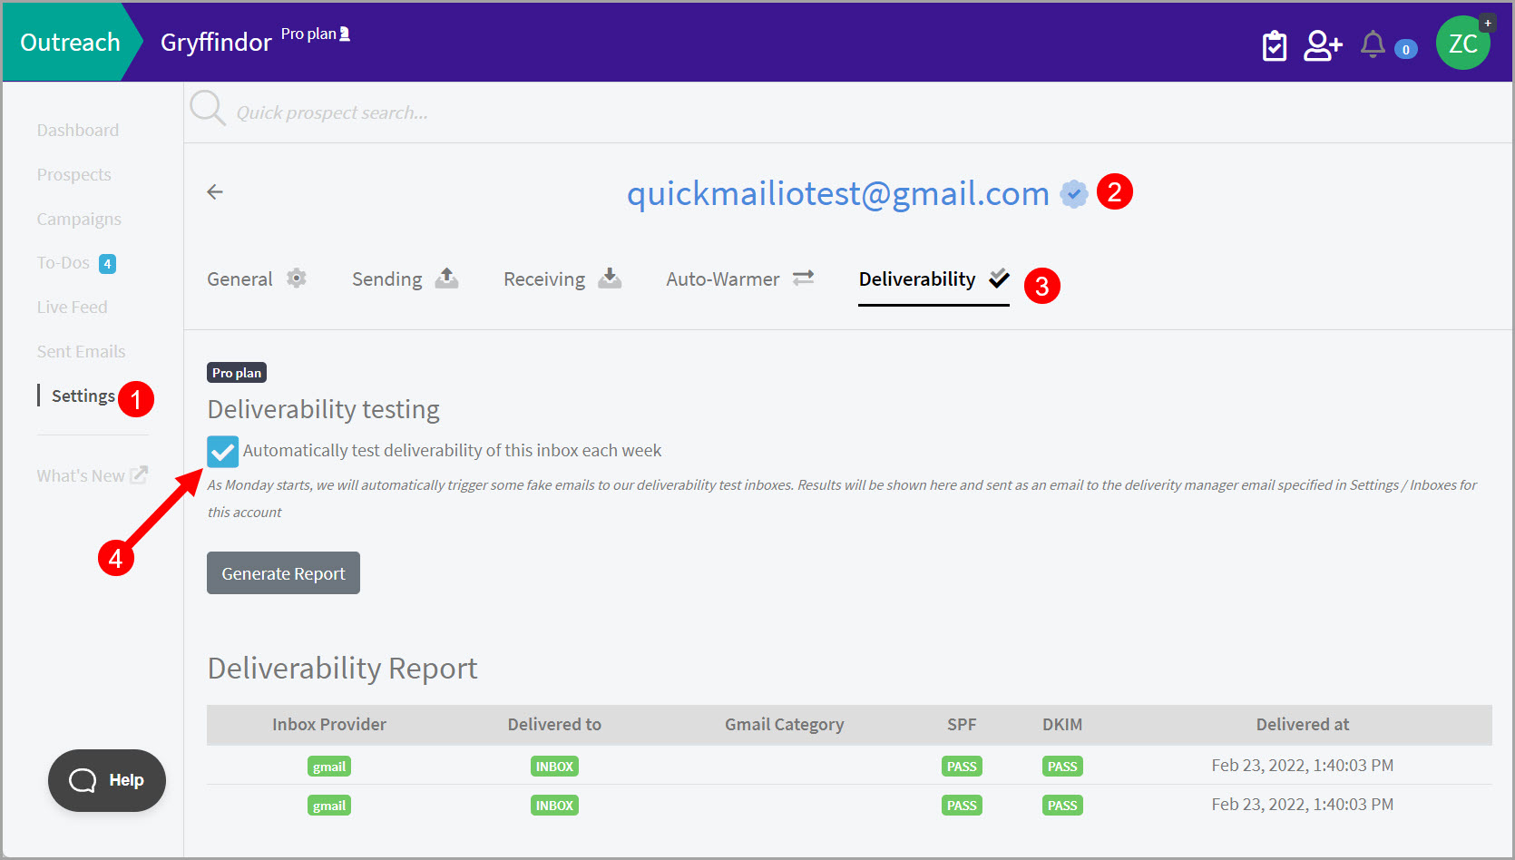This screenshot has height=860, width=1515.
Task: Click the DKIM PASS tag in first row
Action: click(x=1062, y=767)
